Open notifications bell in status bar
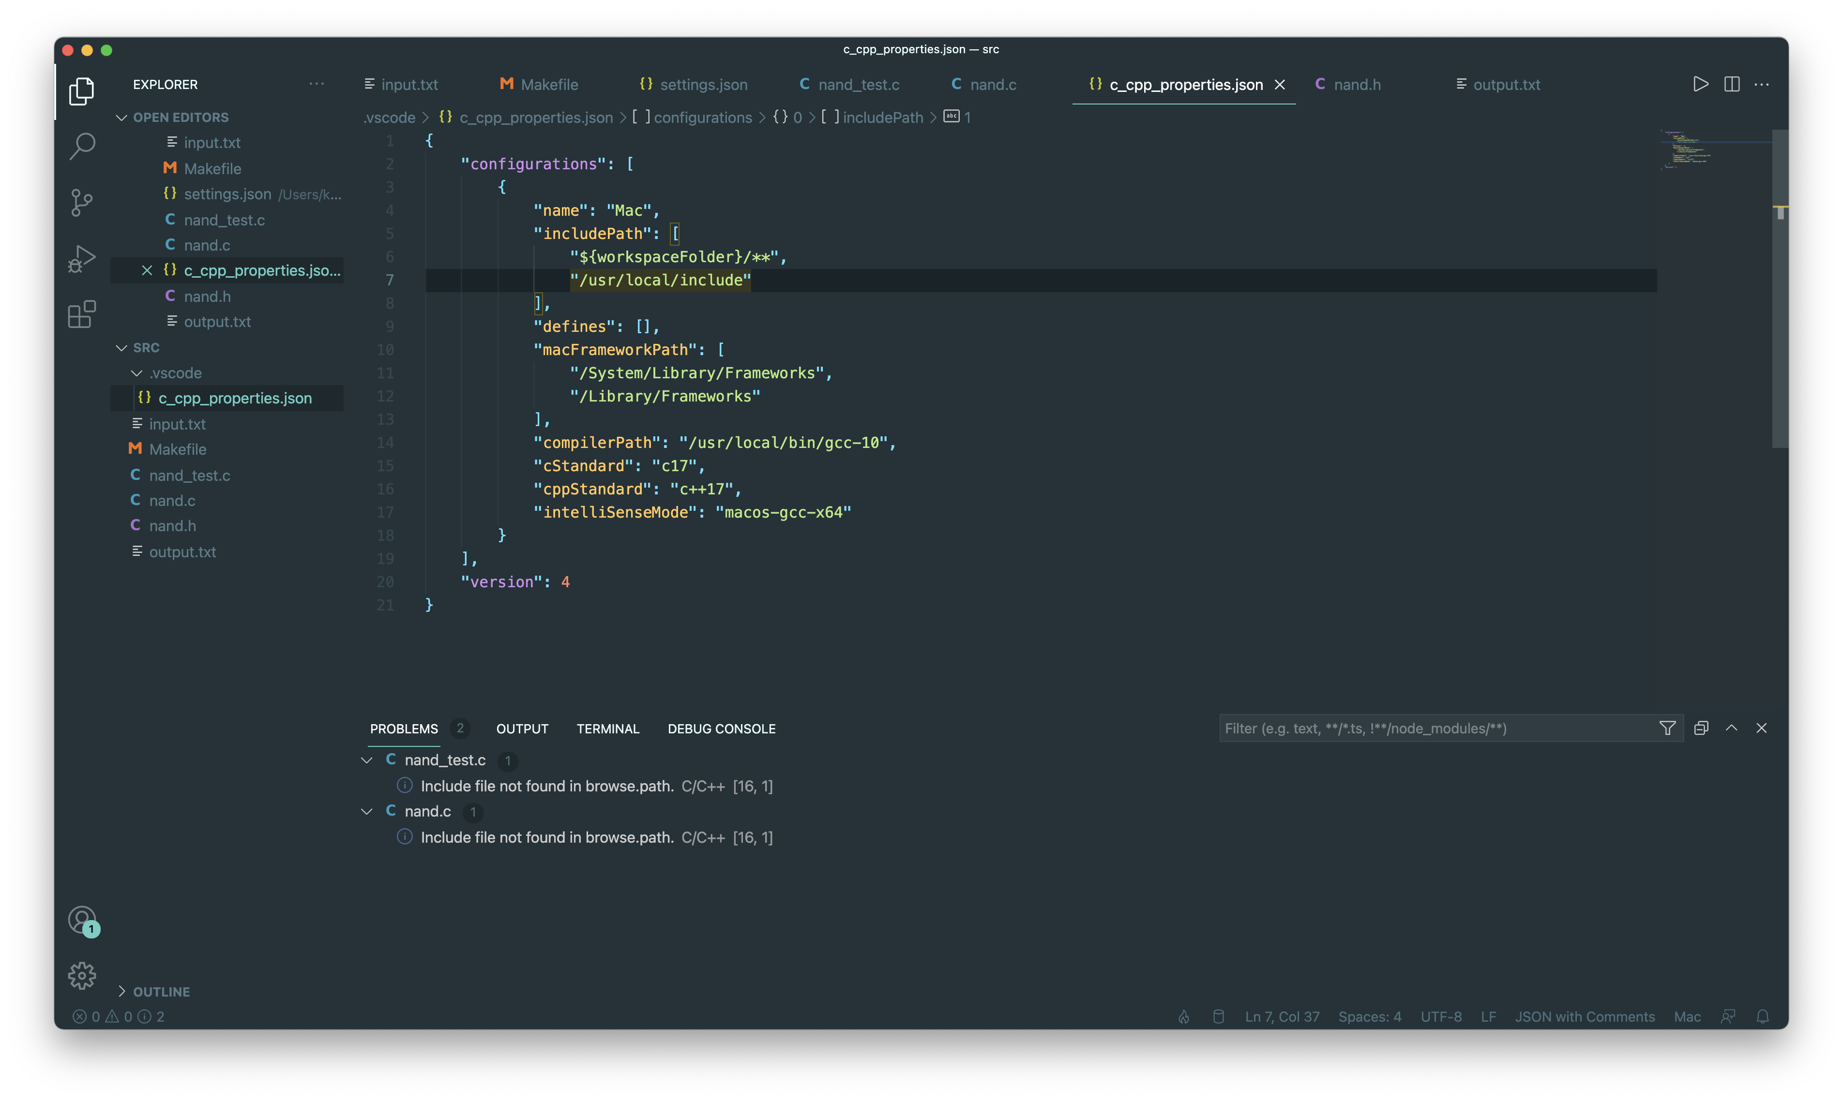The image size is (1843, 1101). (x=1763, y=1016)
